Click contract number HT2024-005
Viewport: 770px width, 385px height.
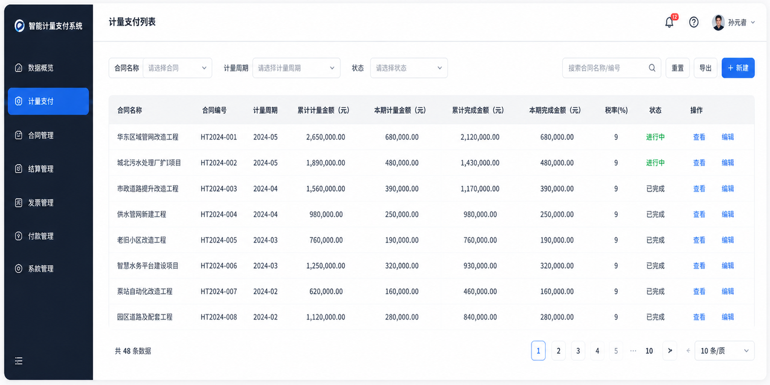tap(219, 240)
